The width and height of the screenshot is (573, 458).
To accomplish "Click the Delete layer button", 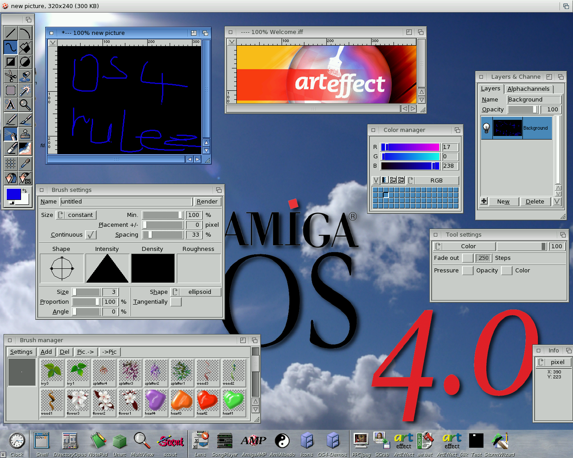I will tap(535, 202).
